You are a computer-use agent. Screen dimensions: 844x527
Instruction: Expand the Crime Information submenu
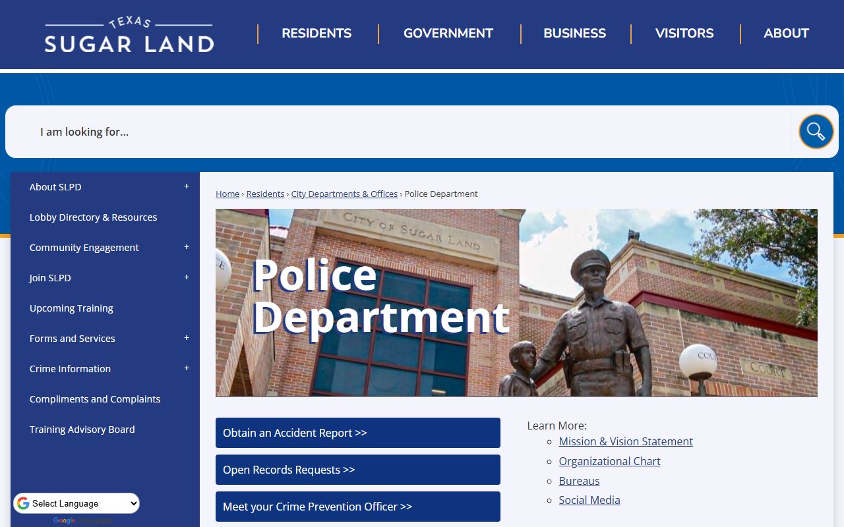point(187,368)
